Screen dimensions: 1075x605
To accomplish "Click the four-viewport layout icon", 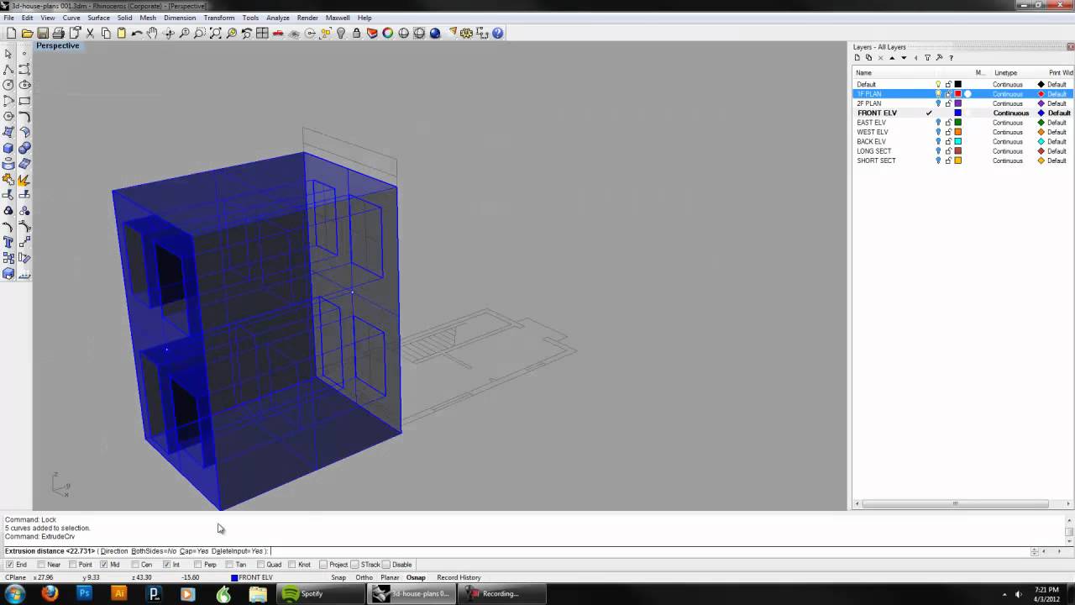I will pyautogui.click(x=262, y=33).
